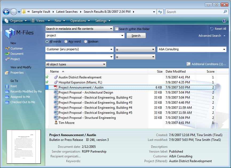Click the Customer icon under New

tap(7, 48)
